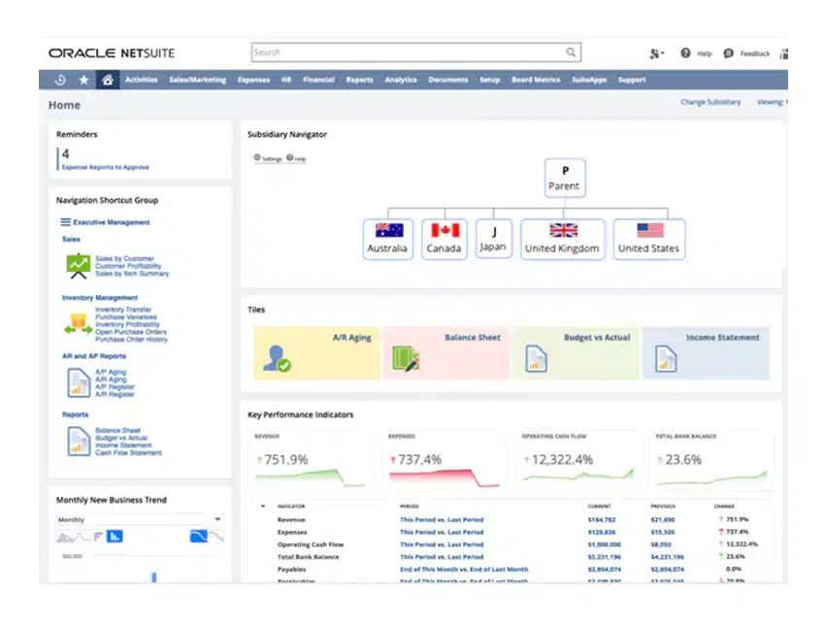The width and height of the screenshot is (825, 623).
Task: Go to Home via house icon
Action: coord(108,80)
